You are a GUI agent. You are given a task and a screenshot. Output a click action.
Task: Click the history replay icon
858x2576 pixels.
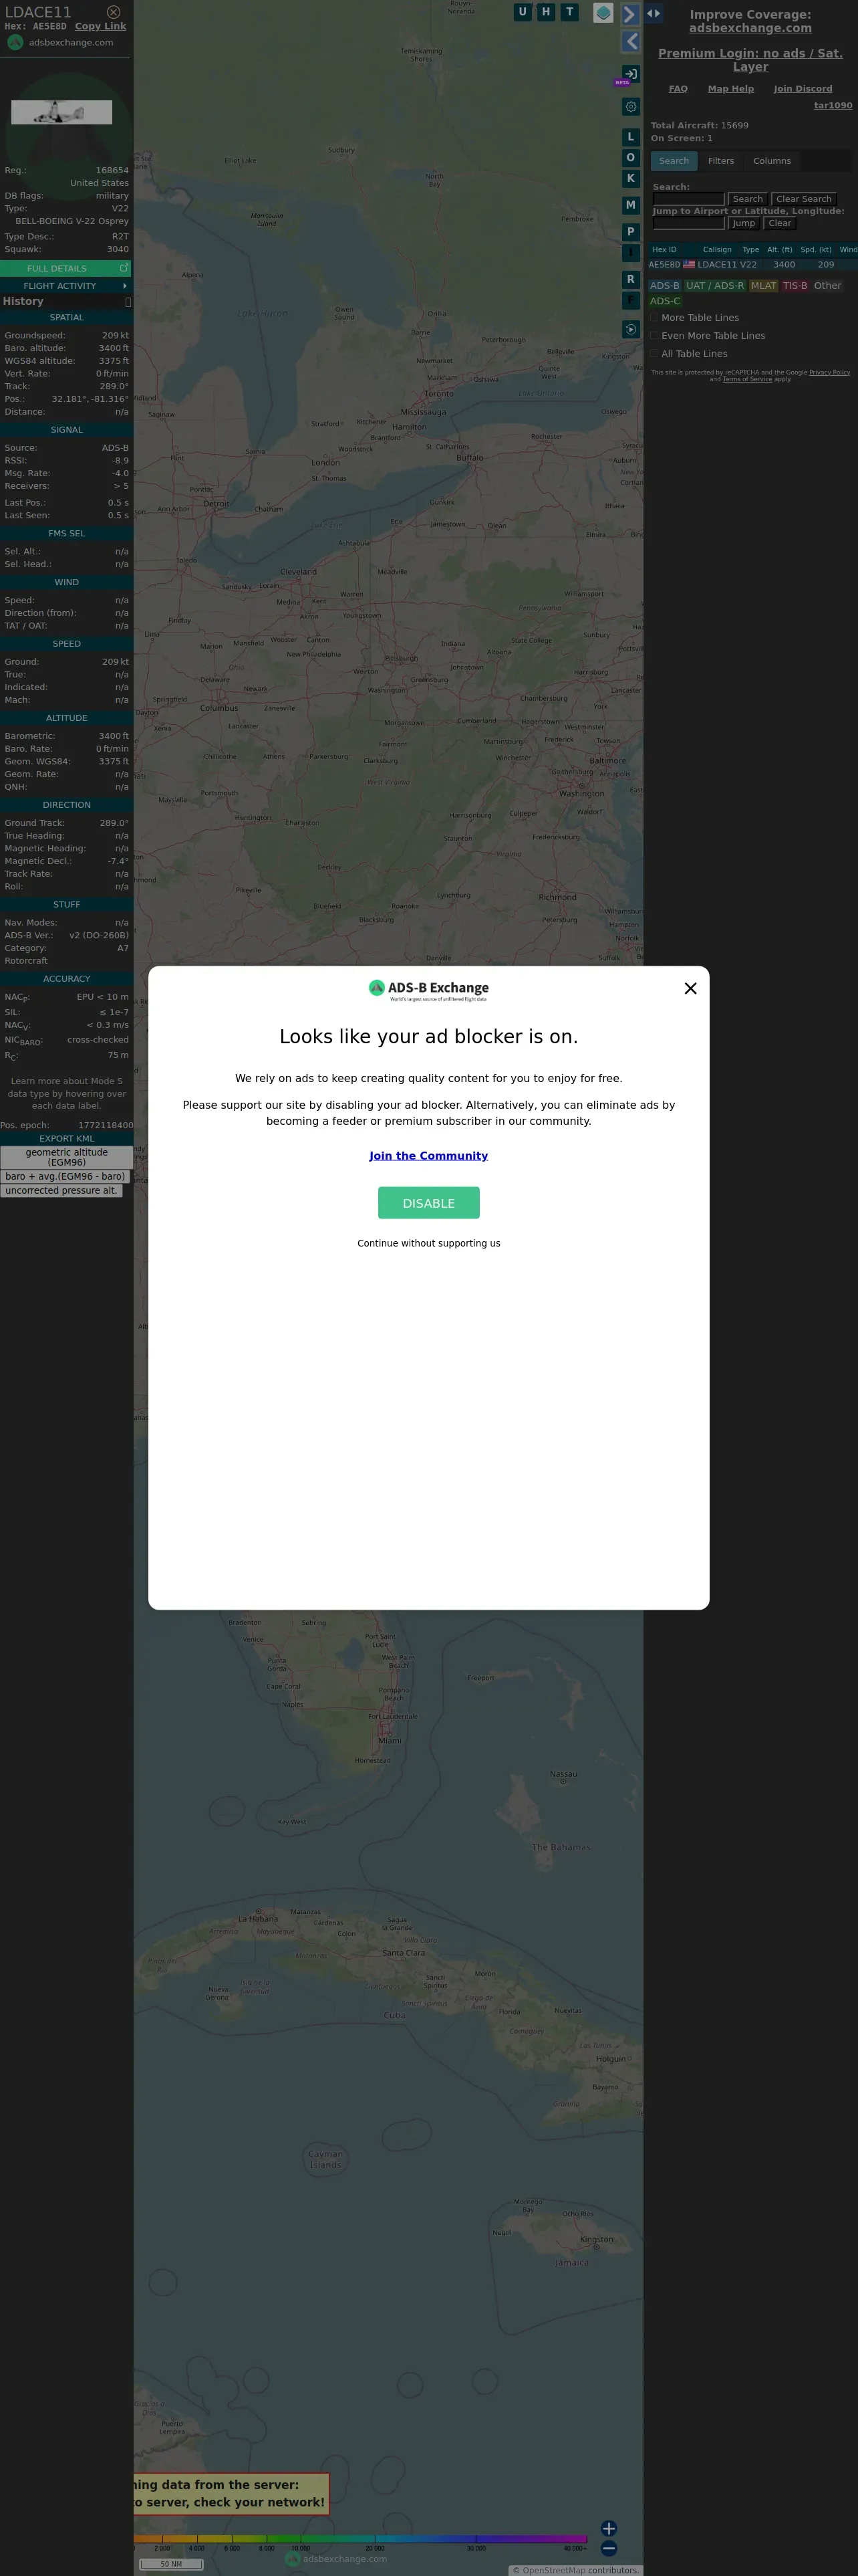pyautogui.click(x=630, y=329)
